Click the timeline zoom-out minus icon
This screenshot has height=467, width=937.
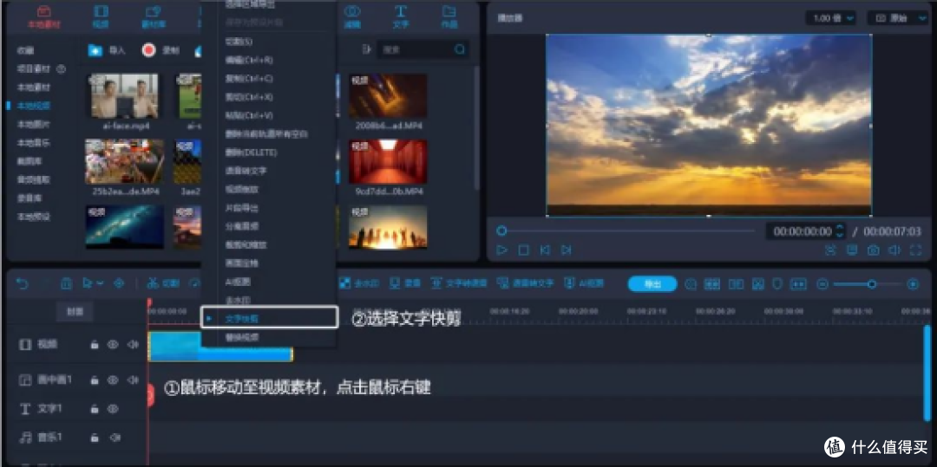(822, 284)
